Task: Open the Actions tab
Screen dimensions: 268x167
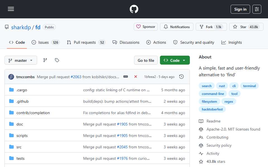Action: [x=156, y=42]
